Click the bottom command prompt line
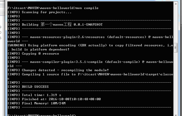 (x=41, y=115)
